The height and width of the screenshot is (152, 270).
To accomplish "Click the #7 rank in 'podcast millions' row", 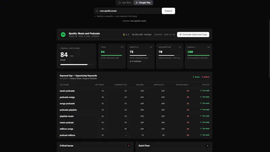I will click(103, 135).
